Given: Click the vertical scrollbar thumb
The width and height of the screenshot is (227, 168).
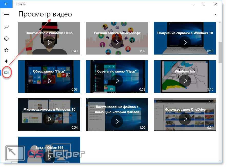Looking at the screenshot, I should tap(220, 53).
